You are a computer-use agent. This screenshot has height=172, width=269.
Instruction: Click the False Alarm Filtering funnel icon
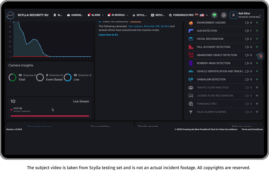point(191,112)
